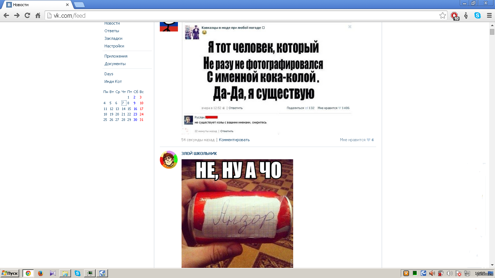
Task: Reload the vk.com feed page
Action: (27, 16)
